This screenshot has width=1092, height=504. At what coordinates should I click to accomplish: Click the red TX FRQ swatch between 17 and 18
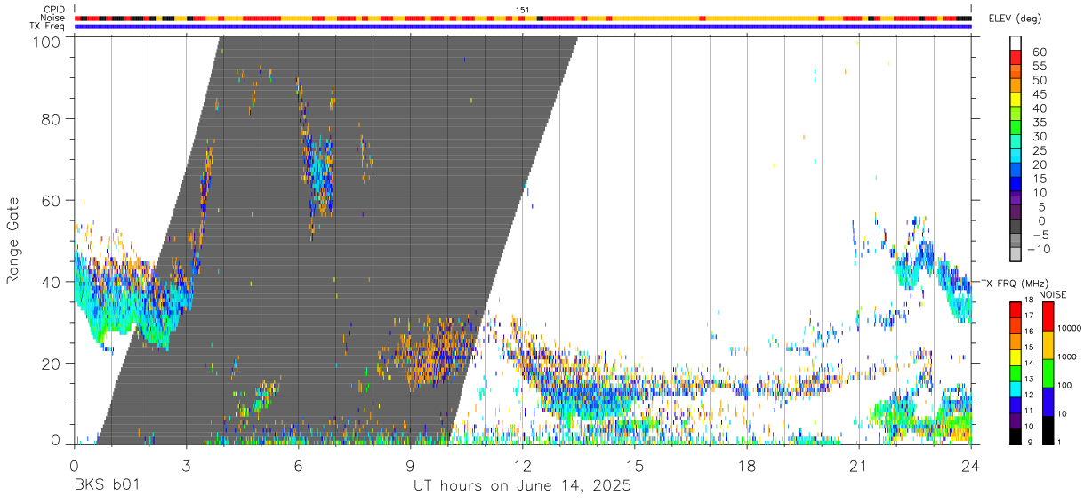coord(1016,310)
